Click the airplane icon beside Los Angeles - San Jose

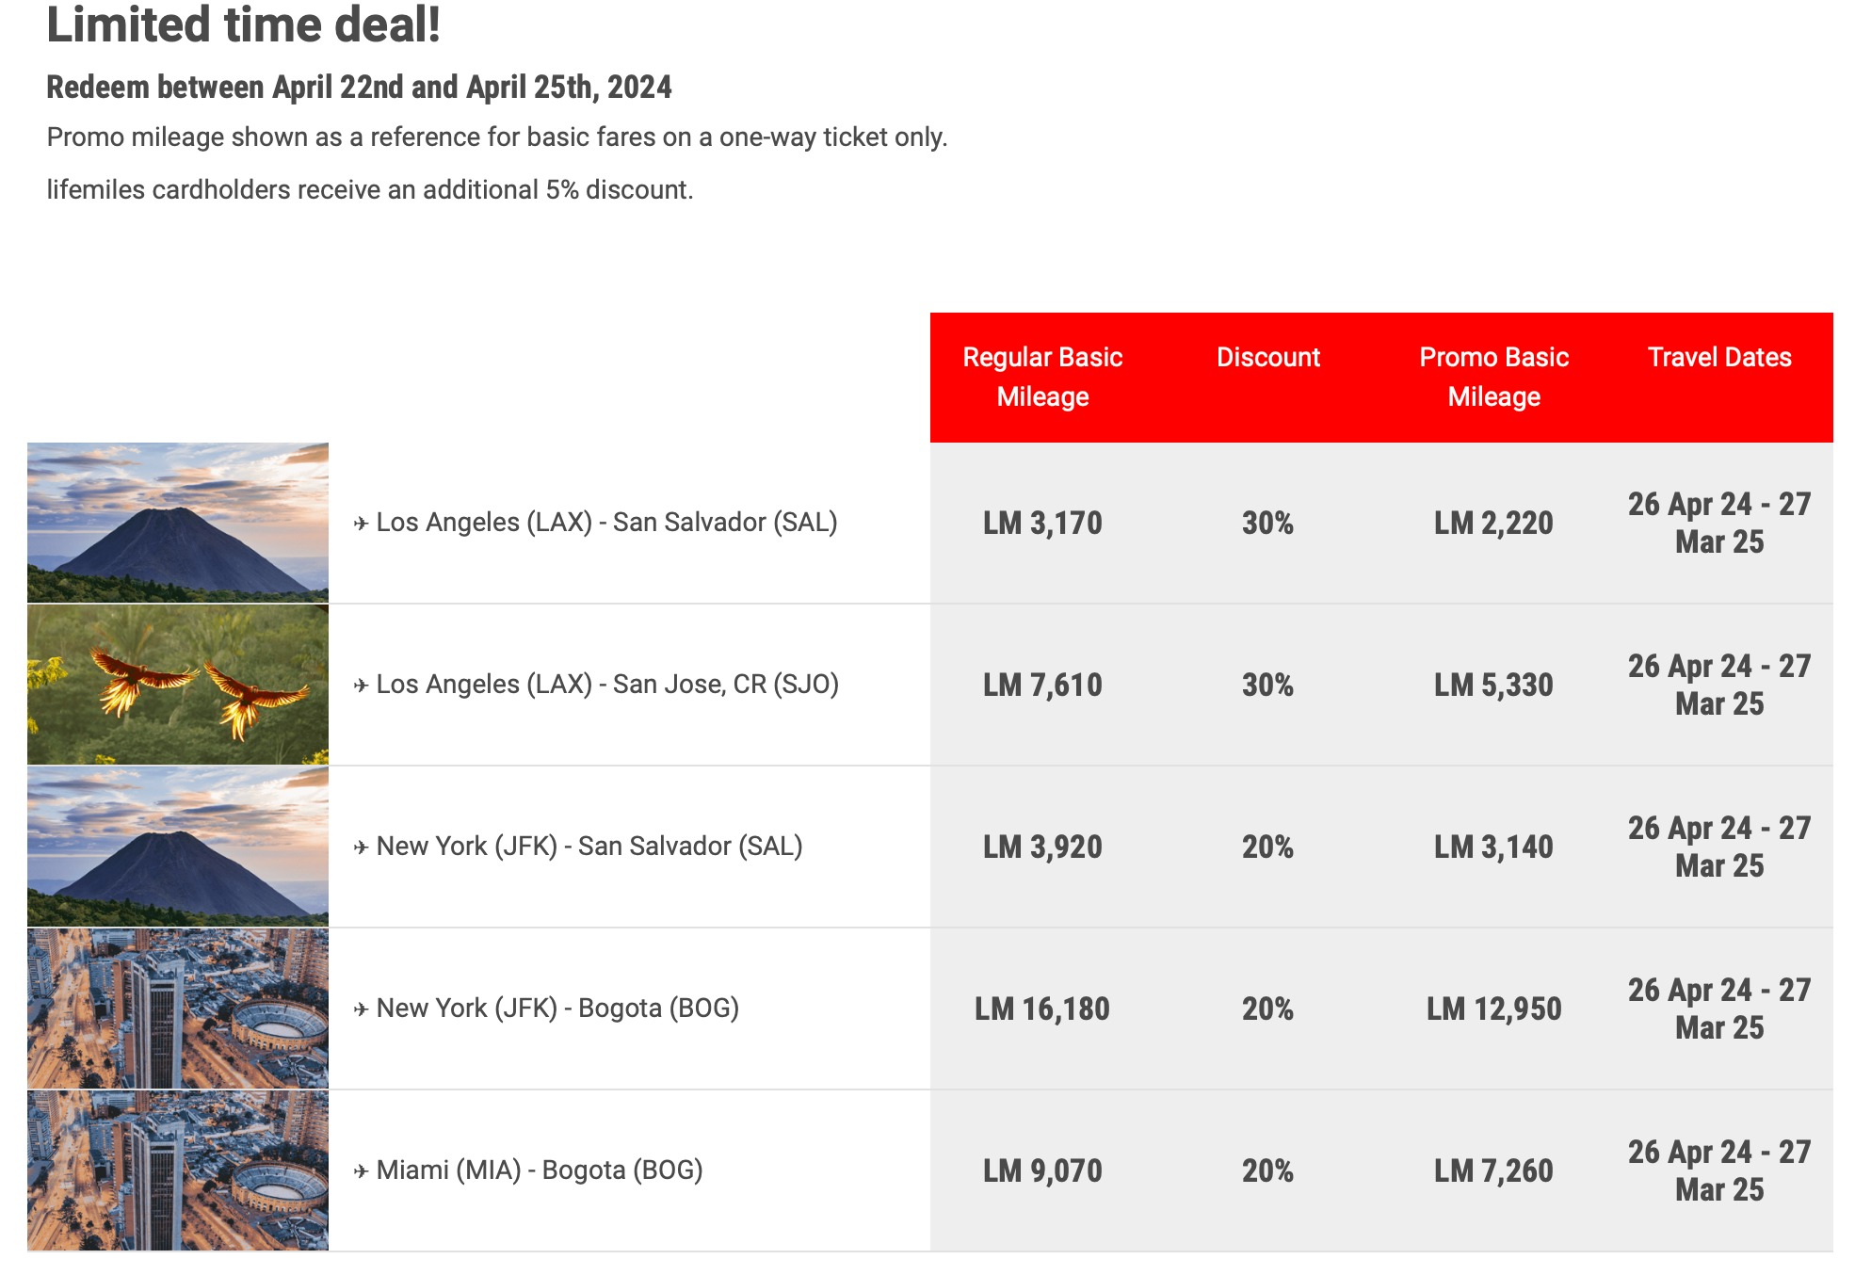click(361, 686)
